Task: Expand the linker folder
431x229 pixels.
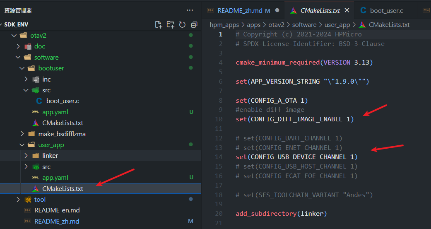Action: point(26,156)
